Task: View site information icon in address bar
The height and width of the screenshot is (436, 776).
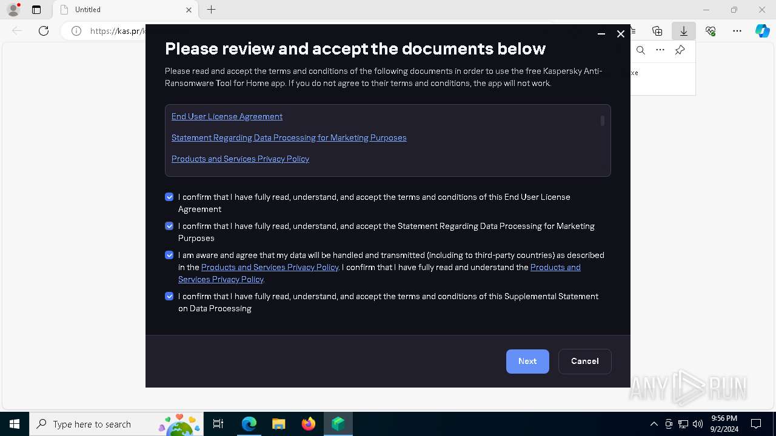Action: [x=76, y=31]
